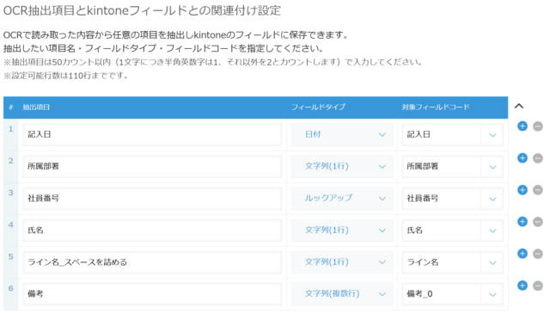Open the 社員番号 target field code dropdown
This screenshot has width=550, height=313.
click(x=453, y=199)
